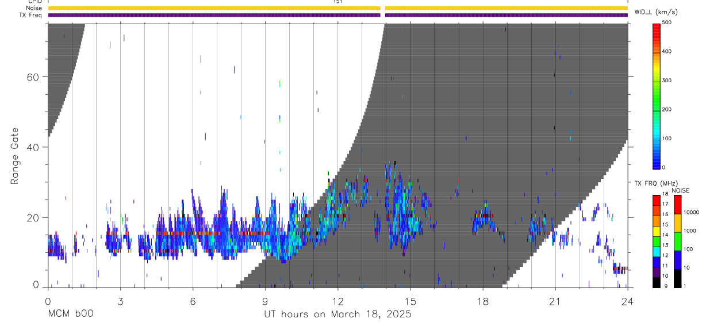Click the 20 tick on Range Gate axis
Screen dimensions: 706x326
33,217
